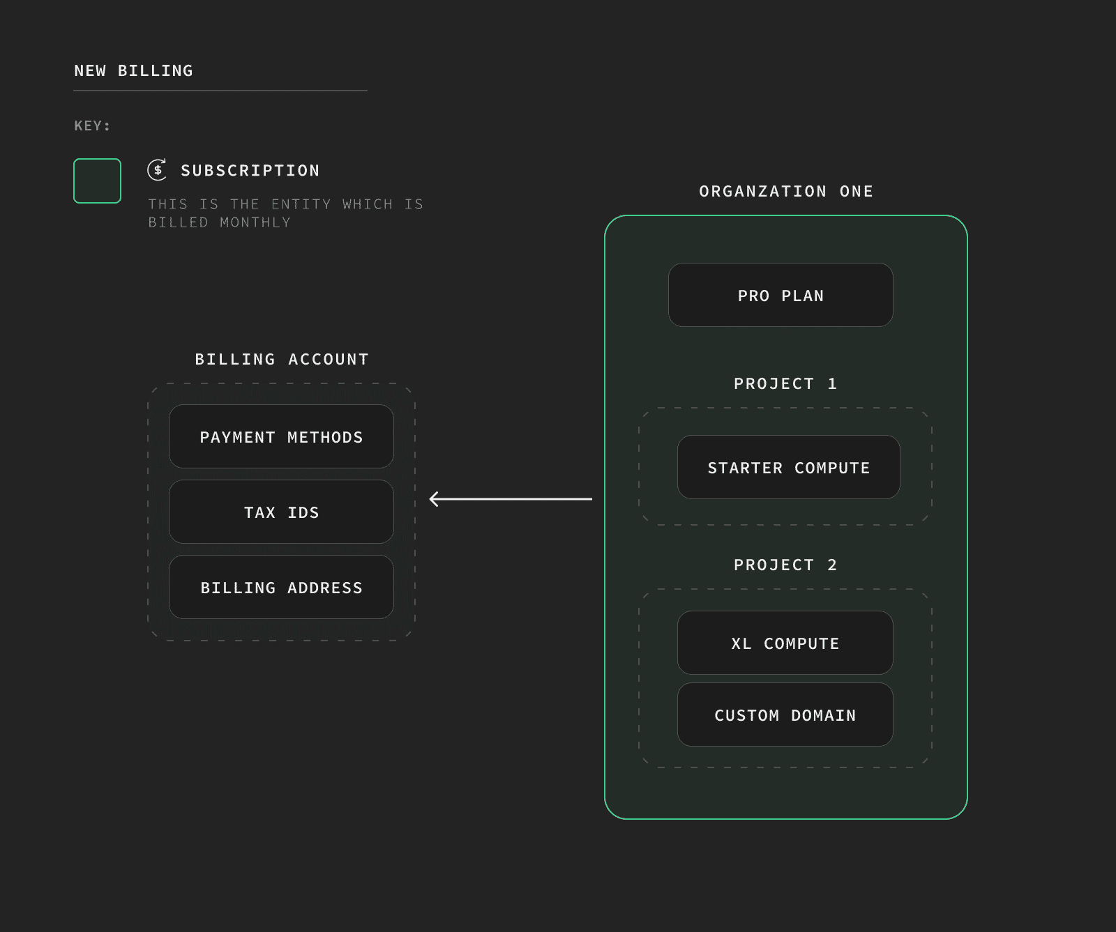Click the New Billing title
This screenshot has width=1116, height=932.
click(x=133, y=71)
